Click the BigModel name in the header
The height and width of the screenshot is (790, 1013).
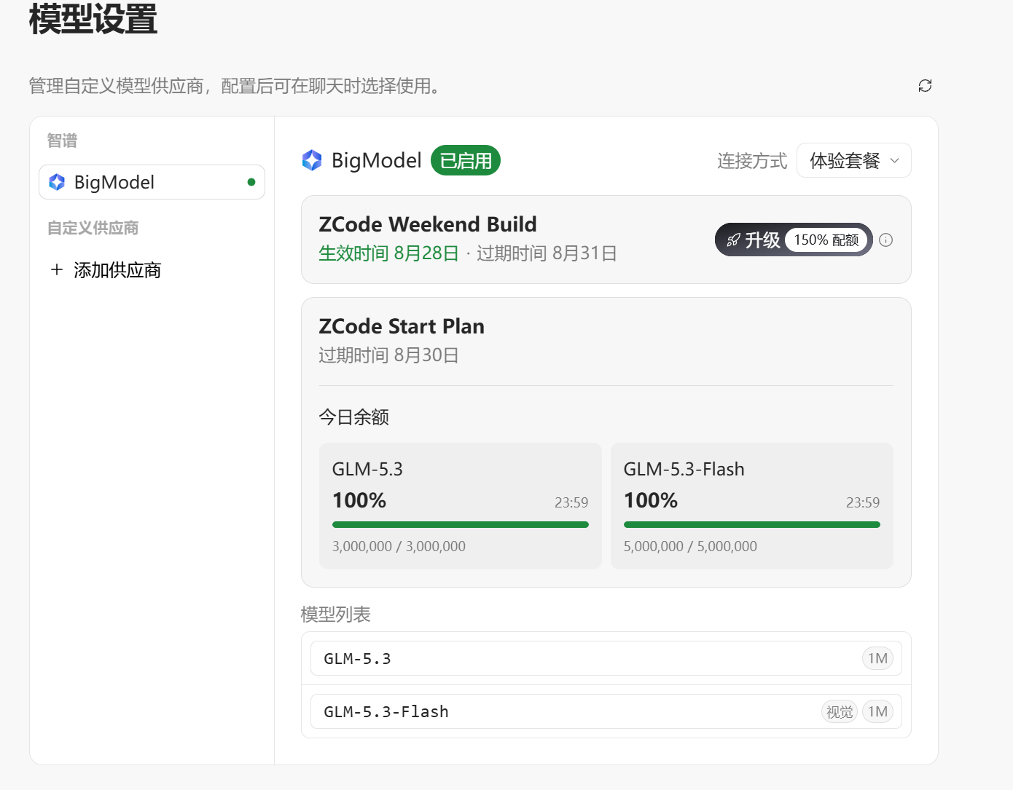[x=377, y=160]
